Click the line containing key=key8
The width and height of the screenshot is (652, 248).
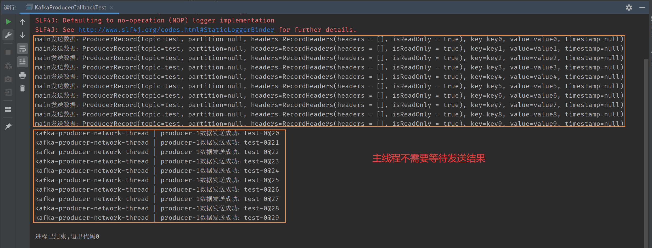point(329,114)
